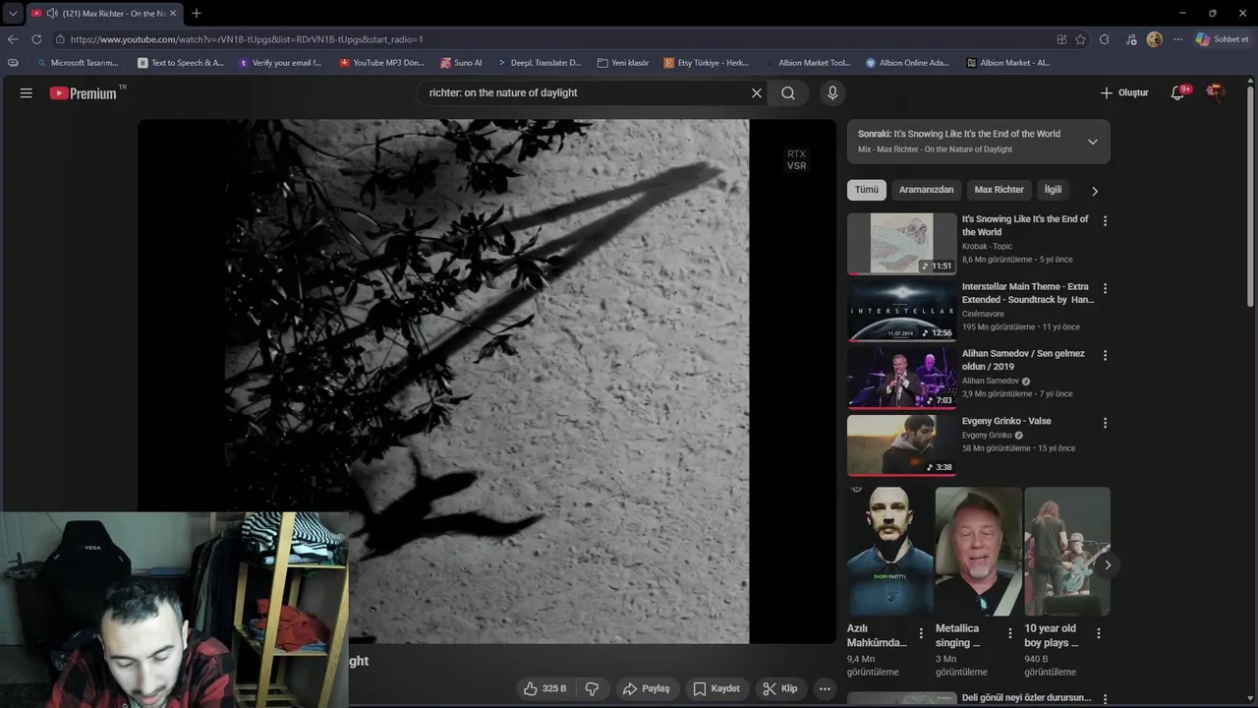Open the tab list dropdown arrow
This screenshot has height=708, width=1258.
(12, 13)
